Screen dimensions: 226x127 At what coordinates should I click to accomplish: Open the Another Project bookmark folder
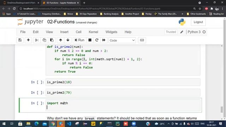130,14
